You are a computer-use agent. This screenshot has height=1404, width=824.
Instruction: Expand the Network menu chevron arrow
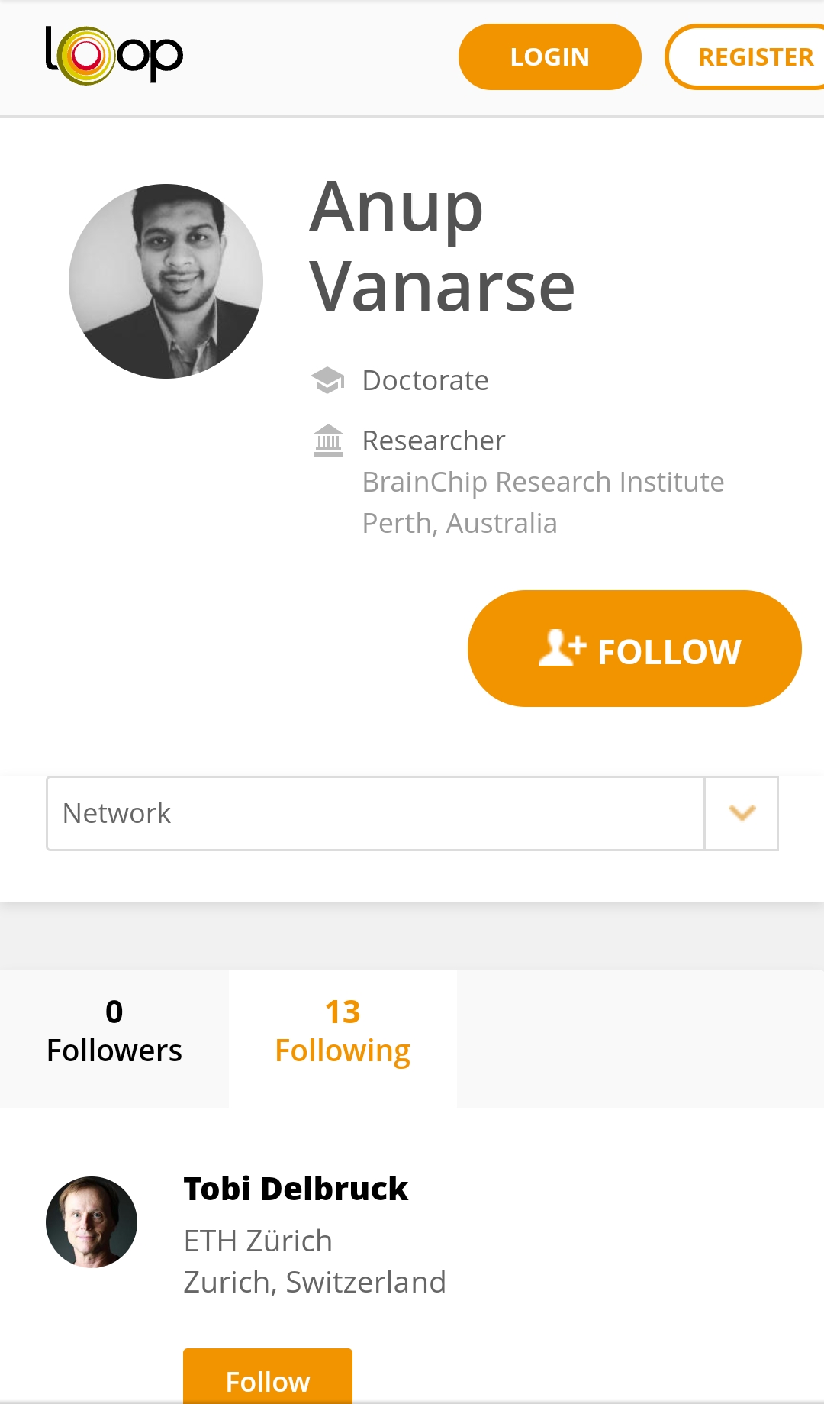click(x=742, y=813)
